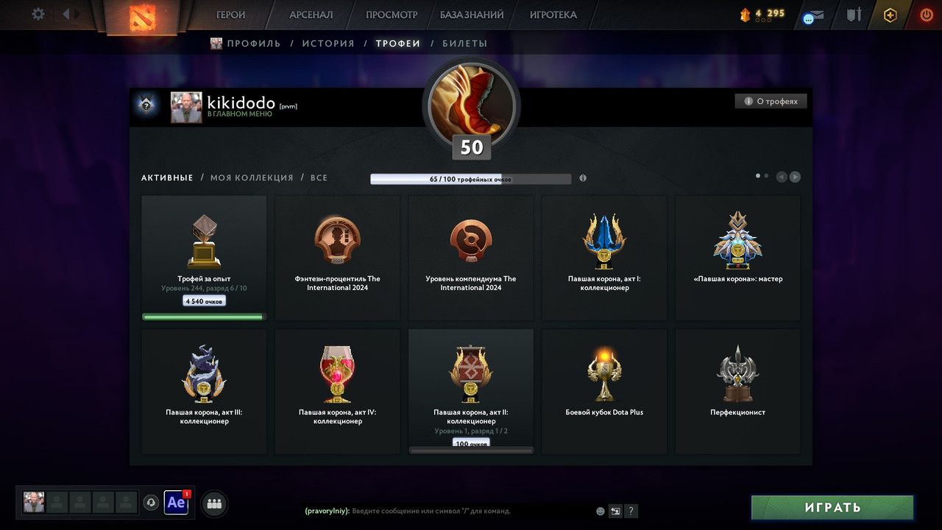
Task: Click the trophy points info icon
Action: (583, 178)
